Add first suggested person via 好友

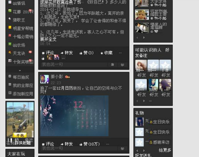point(142,75)
